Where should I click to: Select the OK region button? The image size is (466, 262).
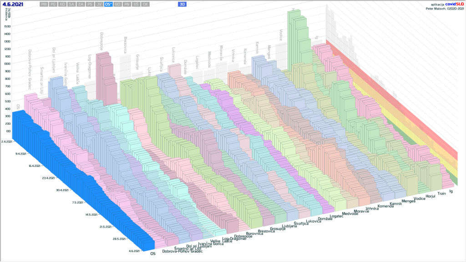pyautogui.click(x=145, y=4)
